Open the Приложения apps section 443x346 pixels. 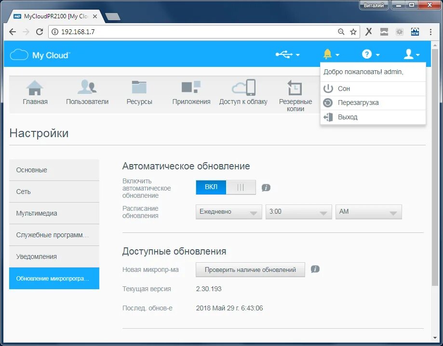191,92
